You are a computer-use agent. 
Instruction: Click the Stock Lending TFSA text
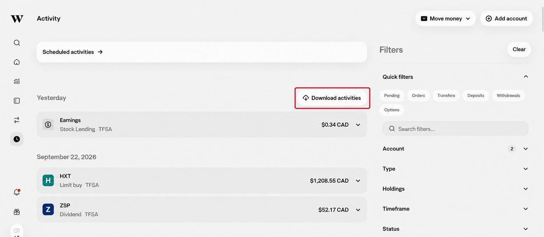click(86, 129)
